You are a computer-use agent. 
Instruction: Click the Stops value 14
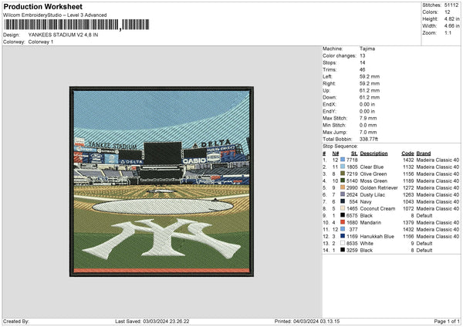click(x=363, y=62)
